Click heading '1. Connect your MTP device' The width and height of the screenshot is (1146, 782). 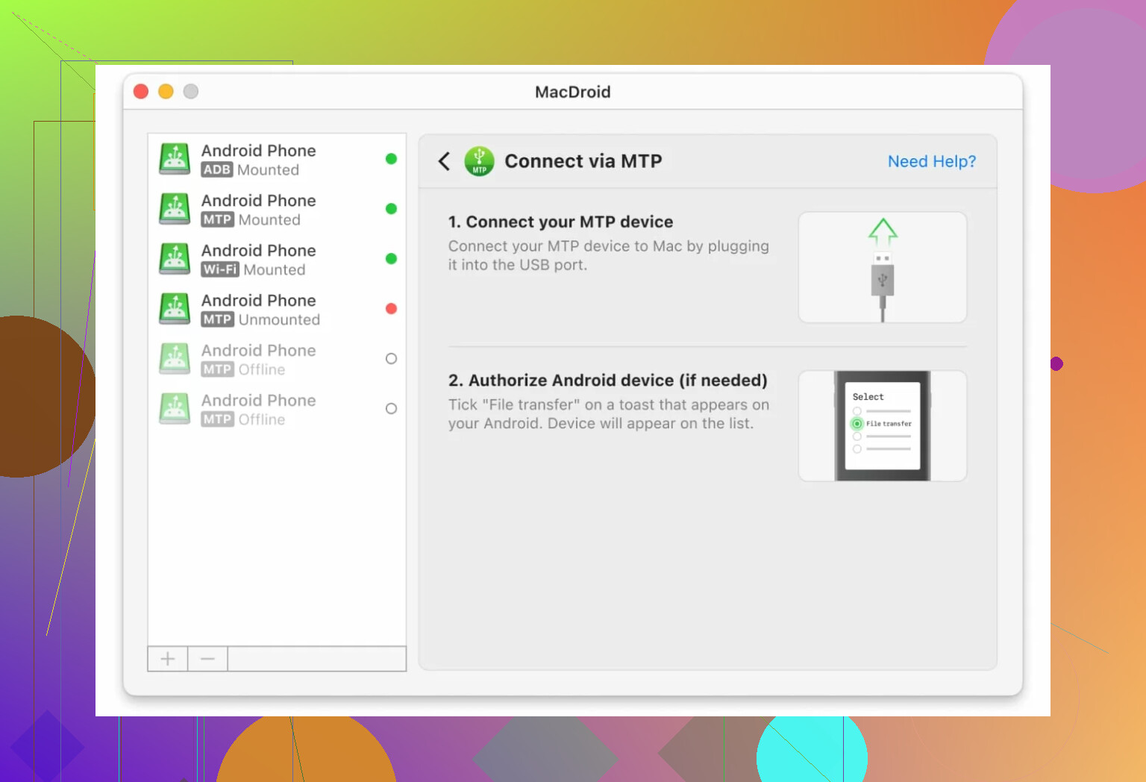[x=560, y=222]
